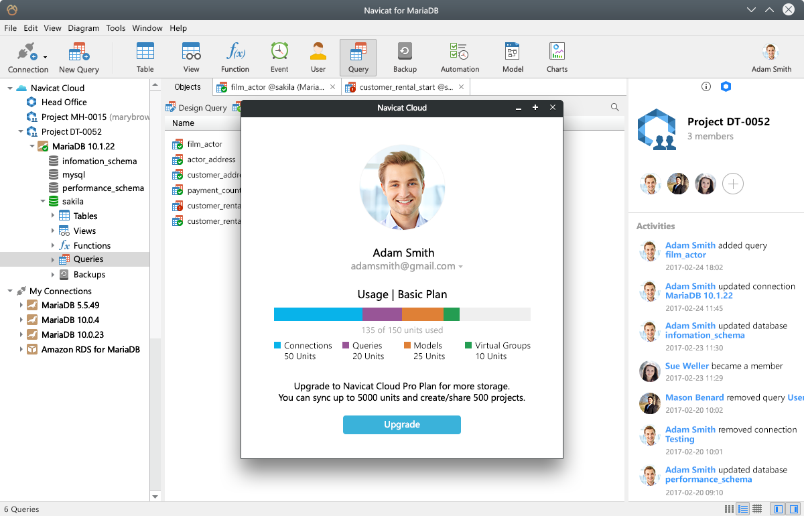Click the tree scrollbar down arrow

[155, 497]
